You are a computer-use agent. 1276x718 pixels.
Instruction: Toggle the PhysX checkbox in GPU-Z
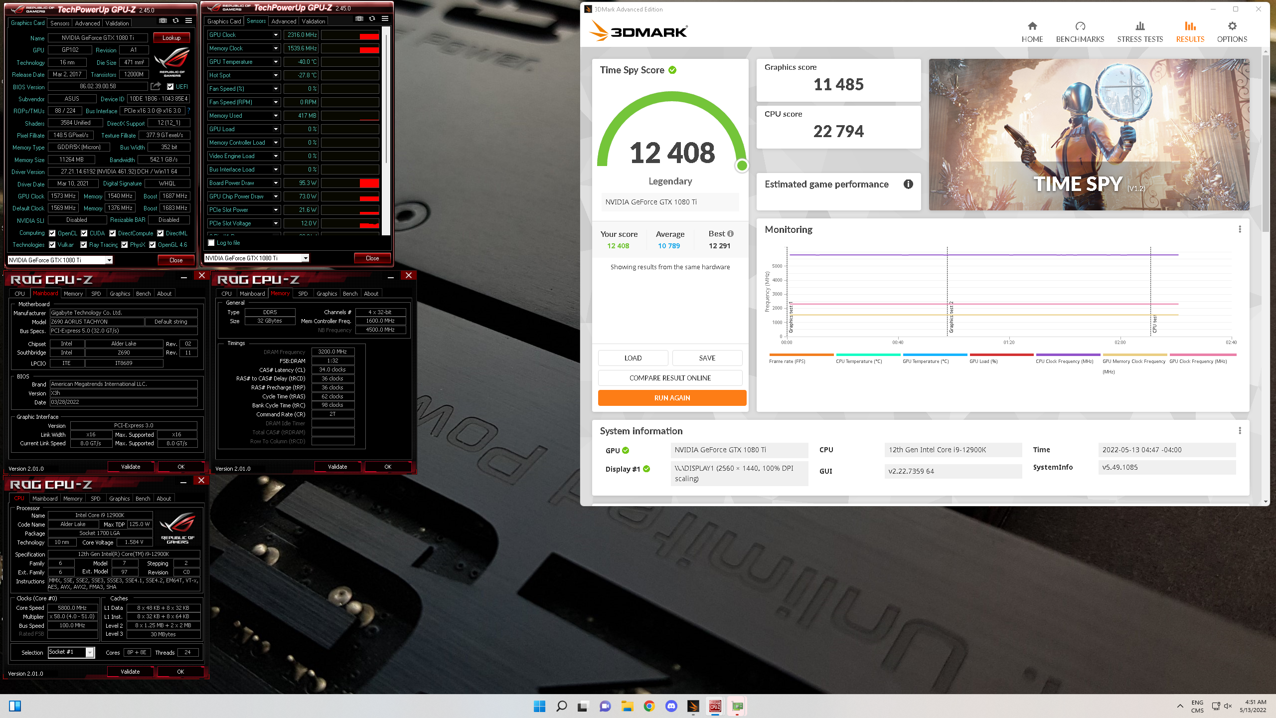(125, 245)
